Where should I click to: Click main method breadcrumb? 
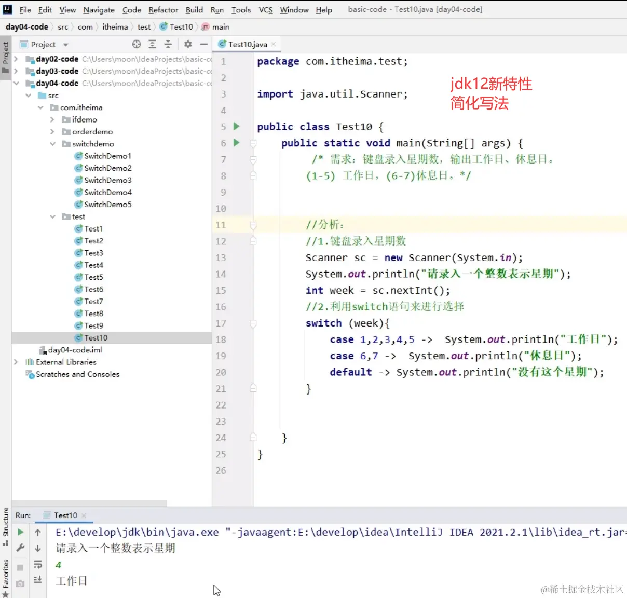coord(216,27)
